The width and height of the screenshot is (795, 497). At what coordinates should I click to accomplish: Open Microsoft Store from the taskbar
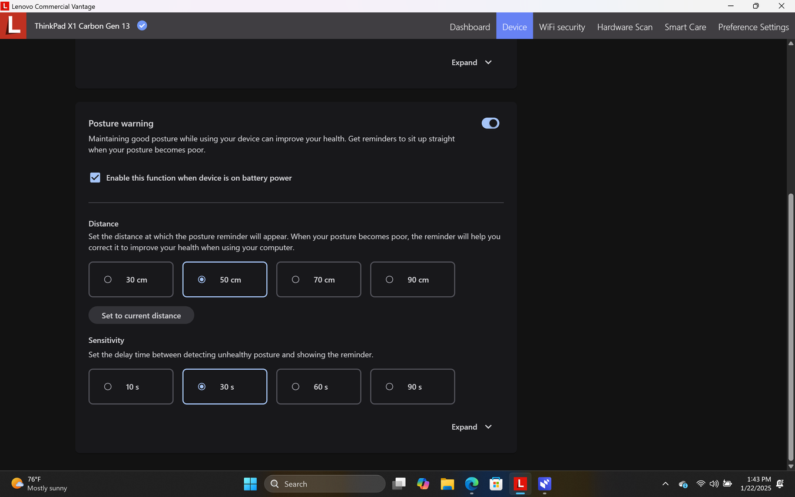tap(496, 483)
